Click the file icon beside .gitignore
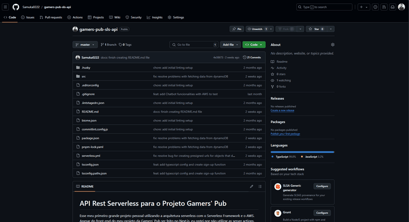 [x=78, y=94]
